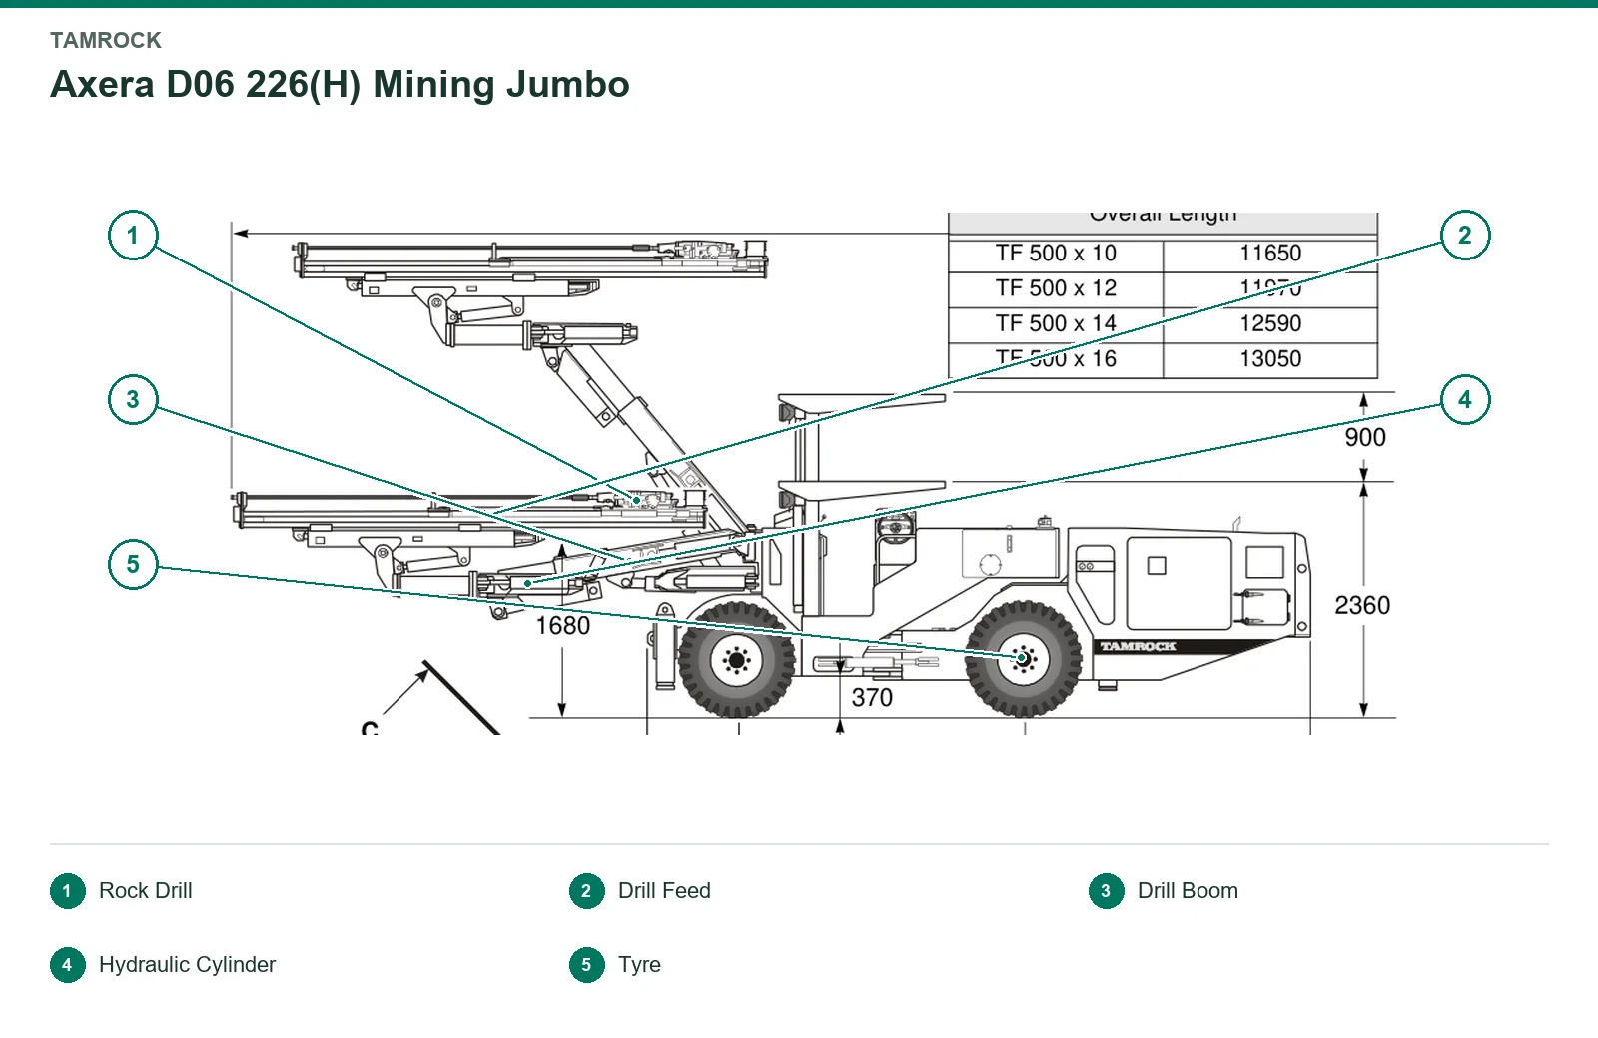1598x1038 pixels.
Task: Click callout marker 2 on the diagram
Action: (x=1465, y=236)
